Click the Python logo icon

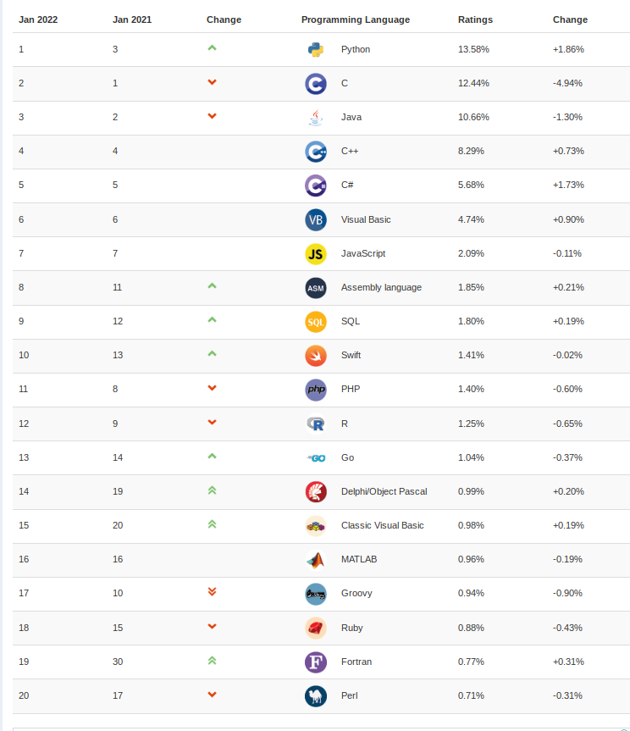tap(316, 49)
